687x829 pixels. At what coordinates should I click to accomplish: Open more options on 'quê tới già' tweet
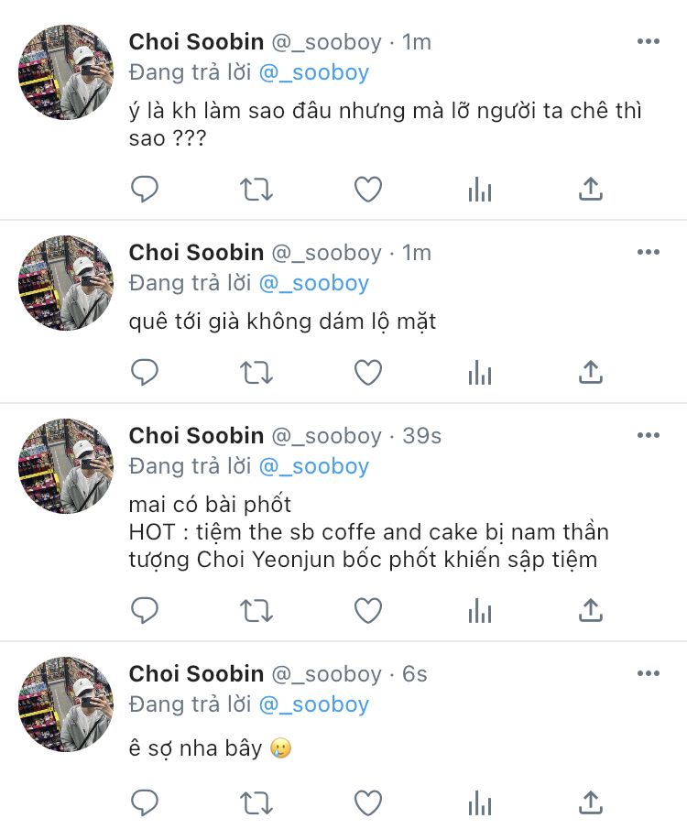click(x=649, y=252)
